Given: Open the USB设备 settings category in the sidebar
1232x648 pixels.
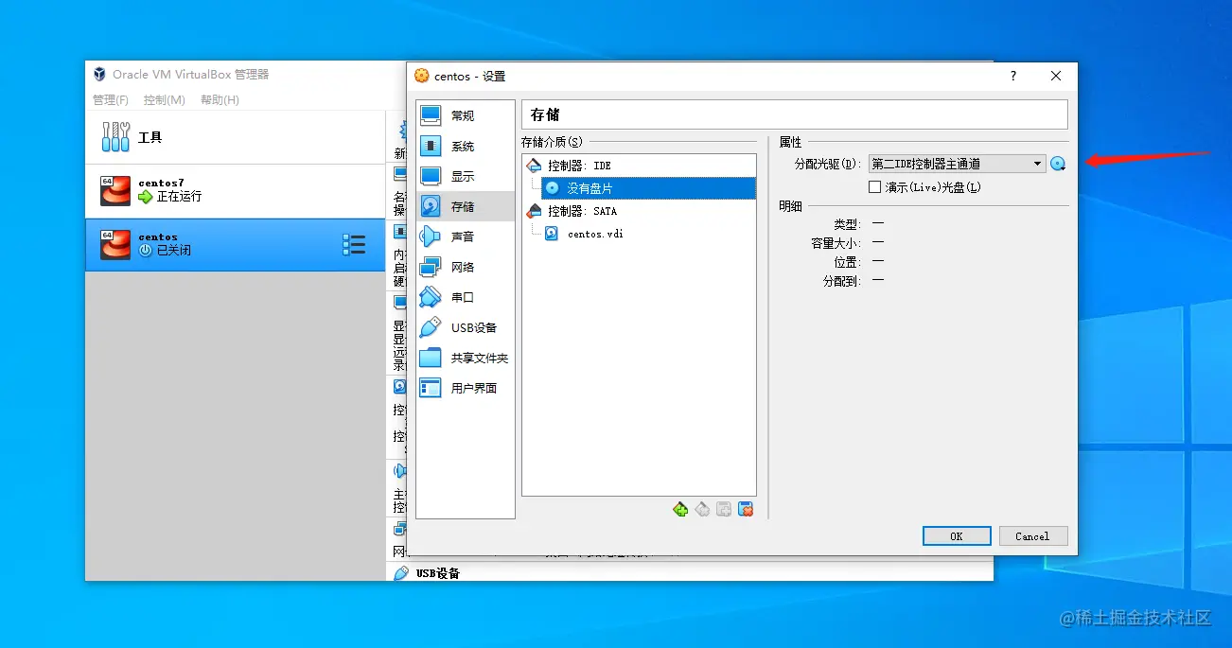Looking at the screenshot, I should click(x=465, y=327).
